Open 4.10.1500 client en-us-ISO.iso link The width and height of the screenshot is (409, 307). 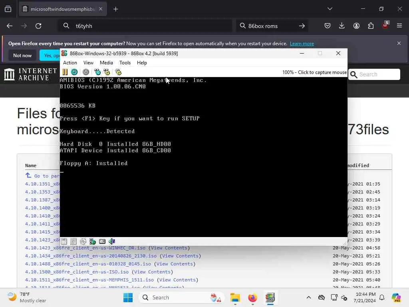click(x=77, y=272)
